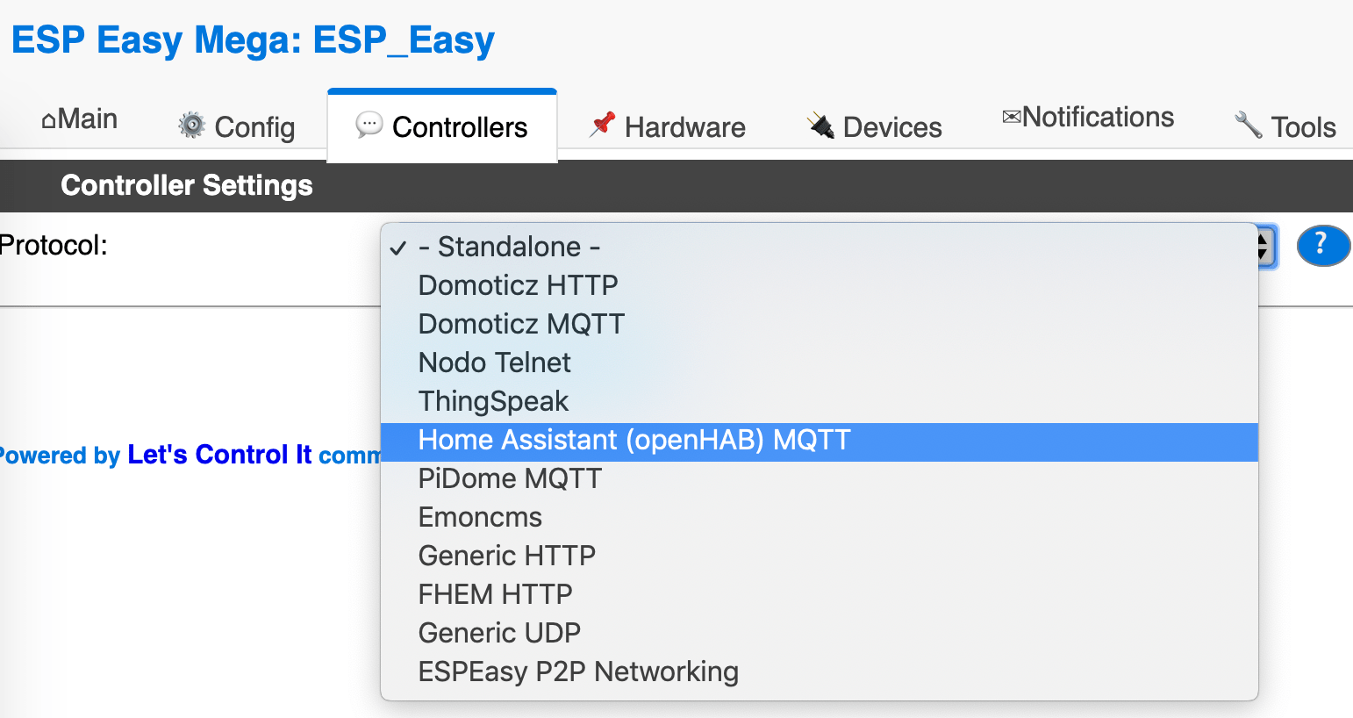Image resolution: width=1353 pixels, height=718 pixels.
Task: Select Home Assistant (openHAB) MQTT protocol
Action: [x=634, y=440]
